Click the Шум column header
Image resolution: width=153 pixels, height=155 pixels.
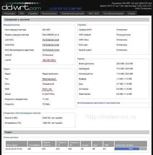(97, 144)
